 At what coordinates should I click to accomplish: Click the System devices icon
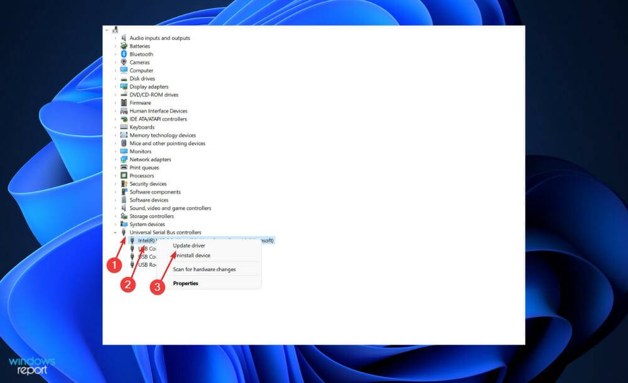(x=124, y=224)
